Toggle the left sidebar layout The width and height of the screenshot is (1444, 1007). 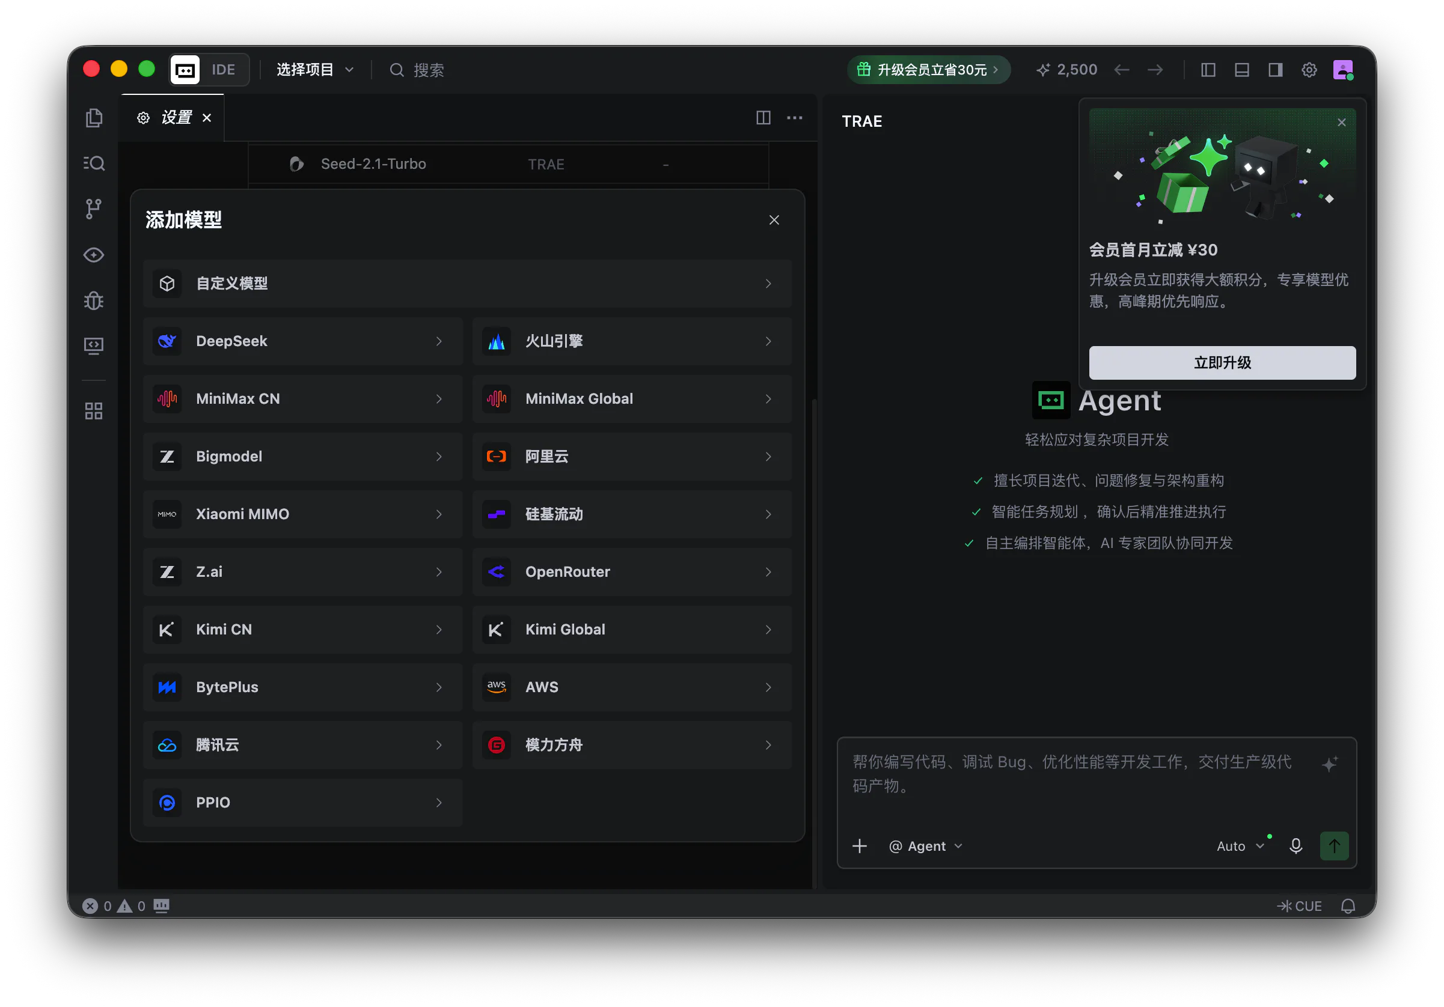[x=1208, y=70]
